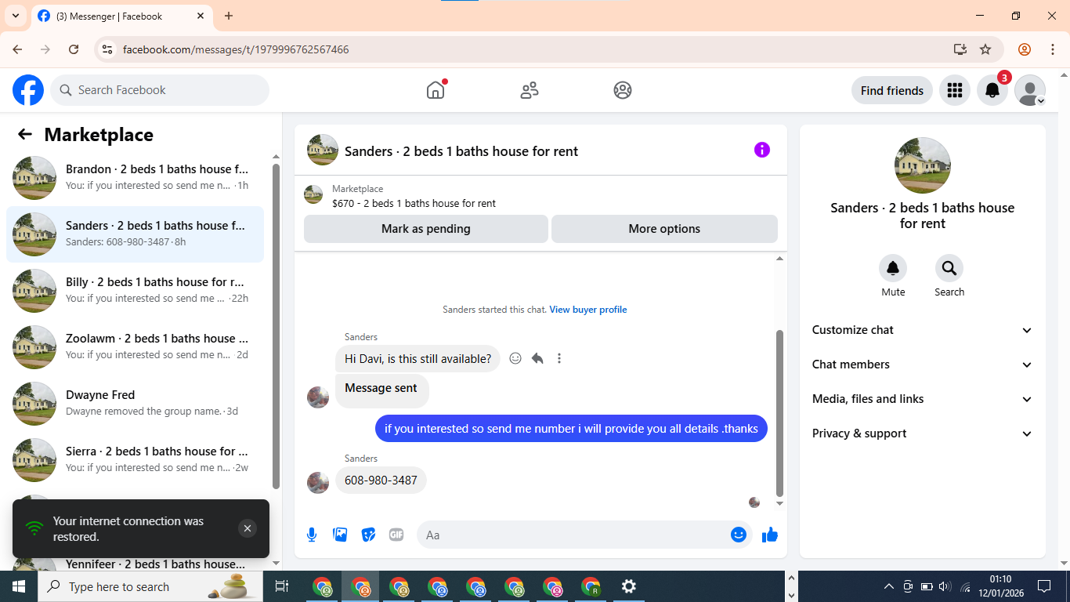Screen dimensions: 1070x602
Task: Send a voice clip with the microphone icon
Action: coord(312,535)
